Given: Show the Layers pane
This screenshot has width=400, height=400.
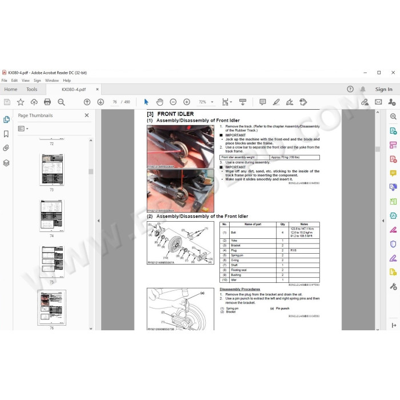Looking at the screenshot, I should click(6, 163).
